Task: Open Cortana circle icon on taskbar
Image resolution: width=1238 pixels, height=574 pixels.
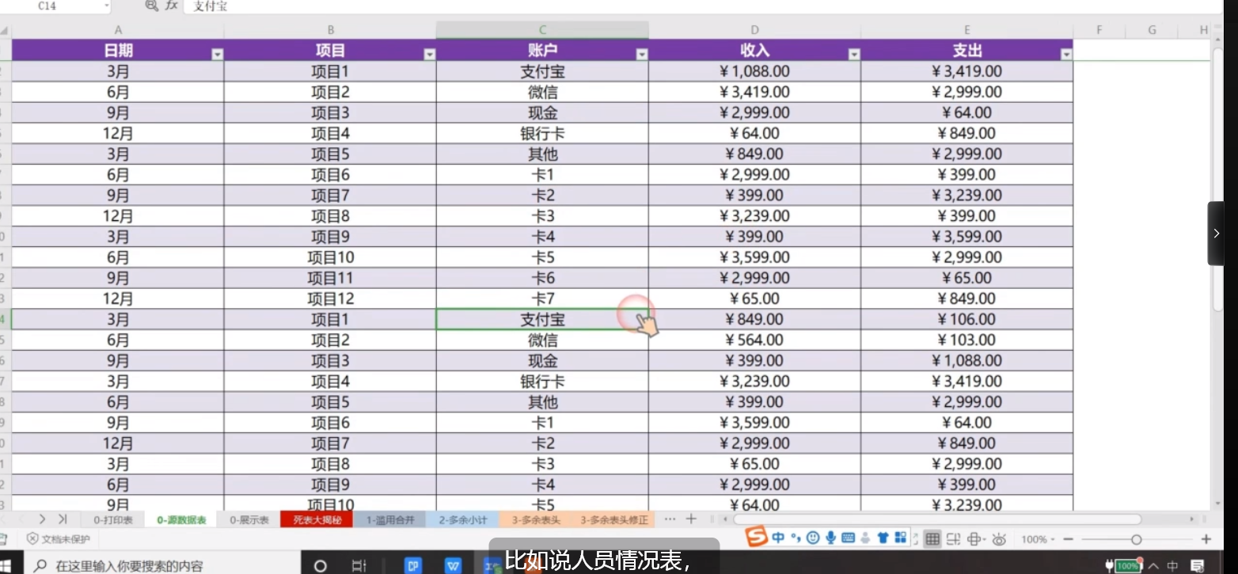Action: pyautogui.click(x=321, y=566)
